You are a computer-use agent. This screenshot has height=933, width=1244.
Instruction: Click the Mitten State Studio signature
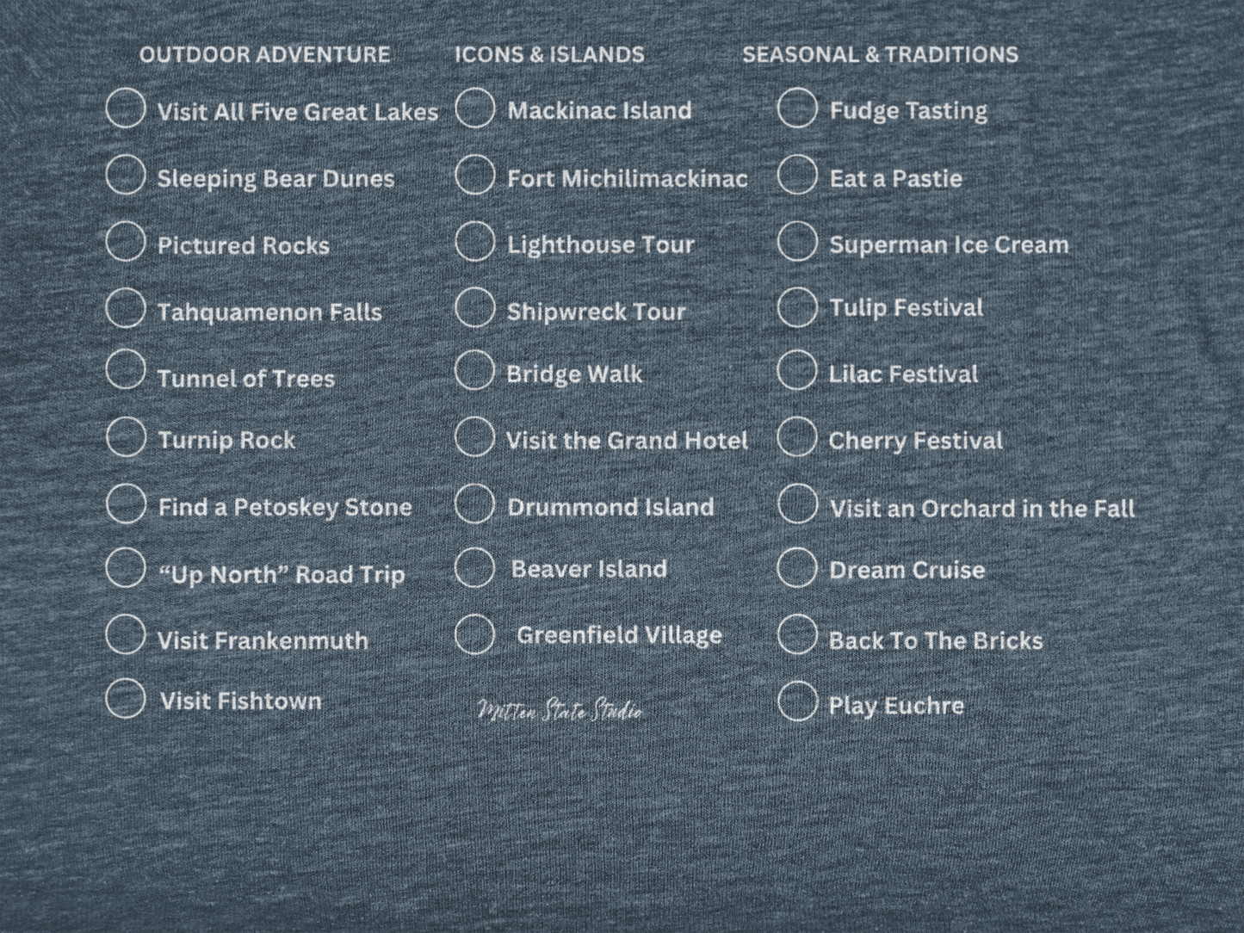point(560,711)
